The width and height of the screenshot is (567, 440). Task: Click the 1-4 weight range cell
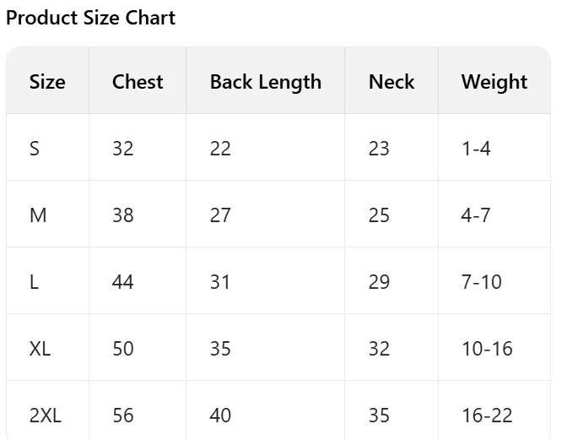click(x=476, y=149)
